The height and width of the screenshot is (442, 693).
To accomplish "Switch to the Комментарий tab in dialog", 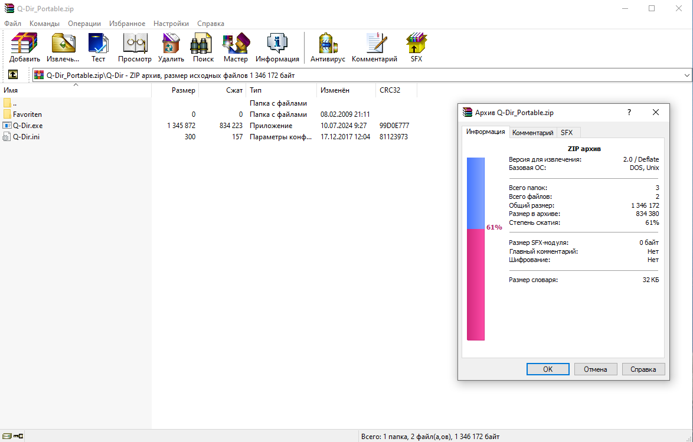I will coord(532,133).
